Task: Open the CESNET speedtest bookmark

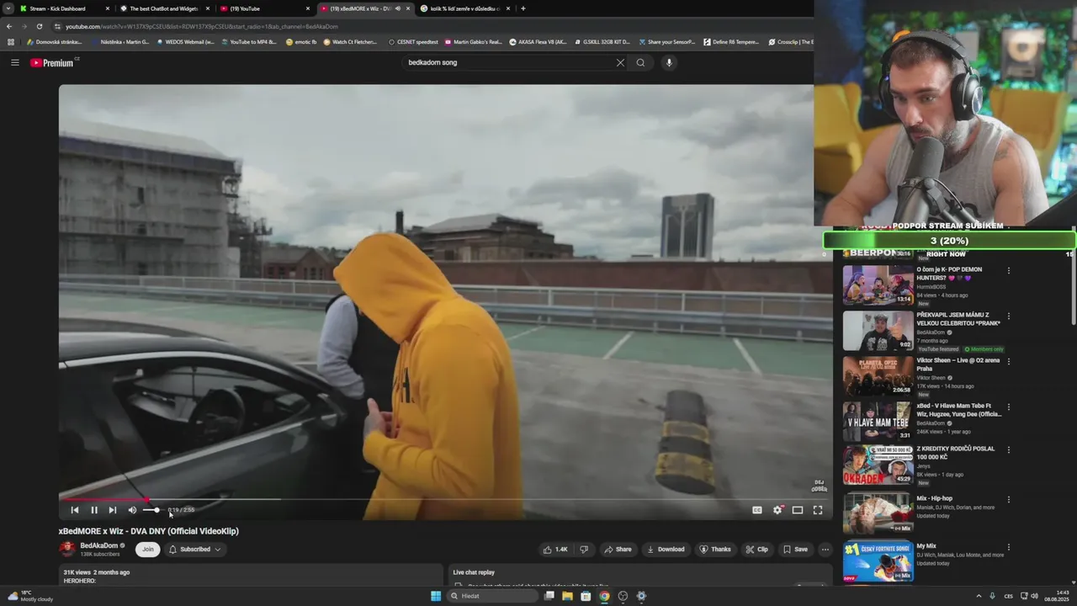Action: click(413, 41)
